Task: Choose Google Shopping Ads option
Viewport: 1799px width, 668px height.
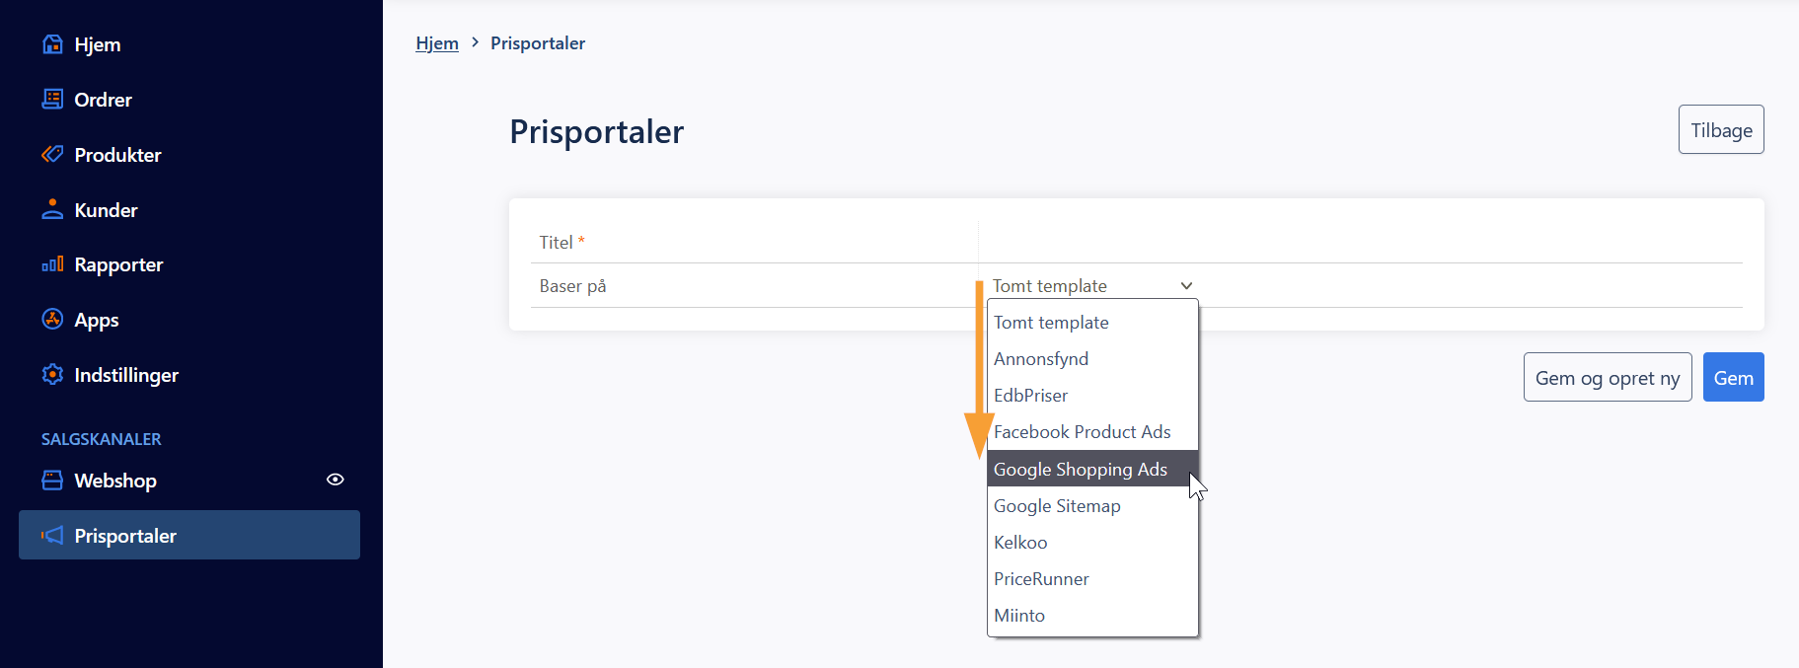Action: (x=1092, y=469)
